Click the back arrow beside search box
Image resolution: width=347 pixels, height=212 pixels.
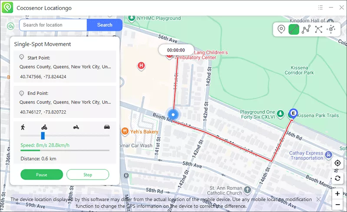coord(11,26)
